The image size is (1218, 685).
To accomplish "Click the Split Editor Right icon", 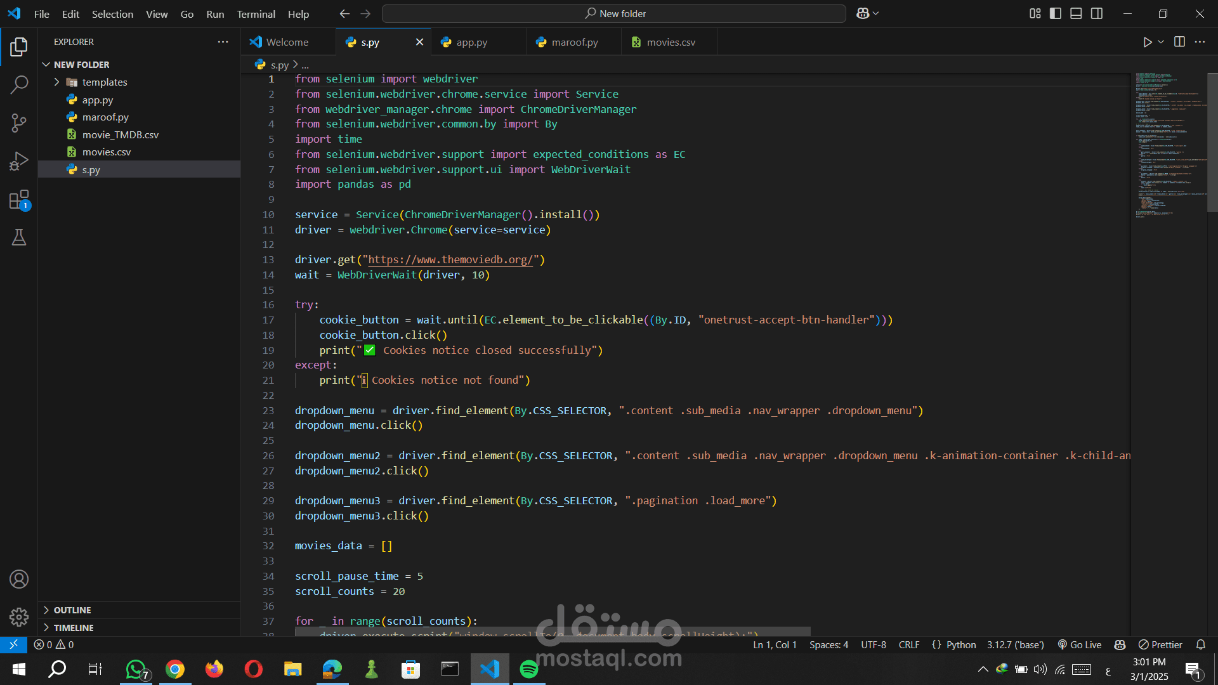I will [x=1179, y=42].
